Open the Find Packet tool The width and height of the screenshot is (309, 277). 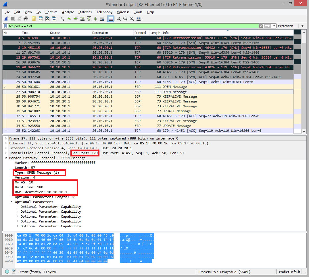tap(62, 19)
